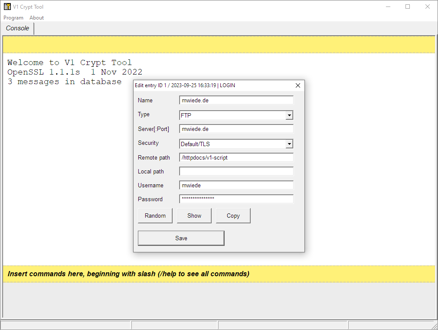
Task: Click the '3 messages in database' line
Action: pos(65,82)
